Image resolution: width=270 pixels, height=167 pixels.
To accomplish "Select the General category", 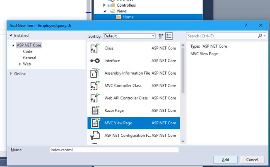I will coord(29,58).
